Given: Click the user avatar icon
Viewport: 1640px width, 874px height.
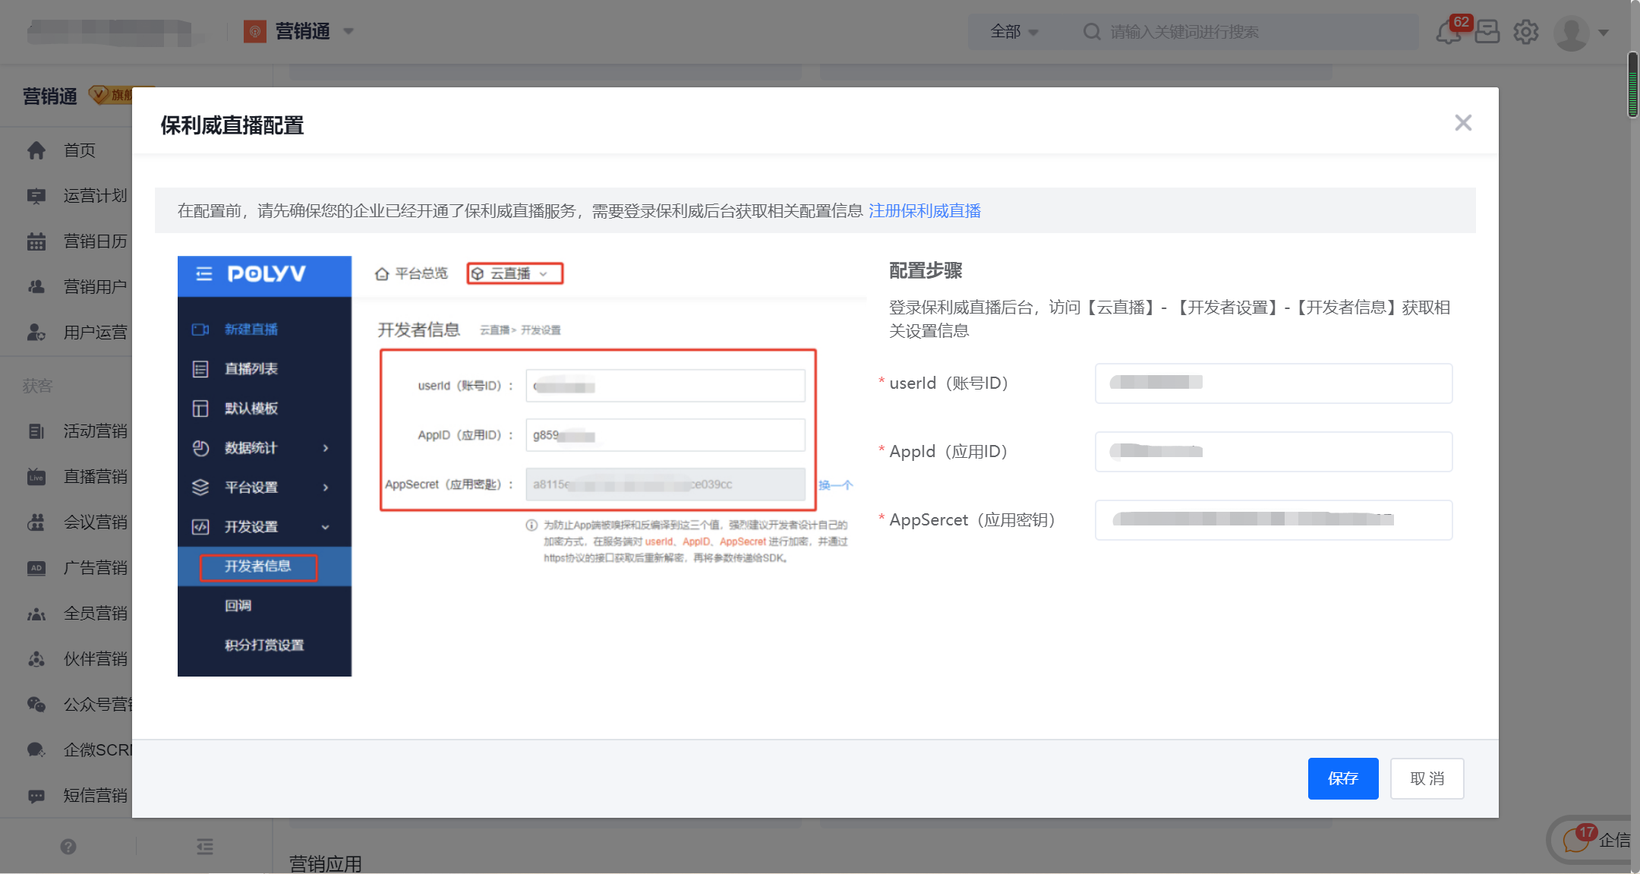Looking at the screenshot, I should point(1572,32).
